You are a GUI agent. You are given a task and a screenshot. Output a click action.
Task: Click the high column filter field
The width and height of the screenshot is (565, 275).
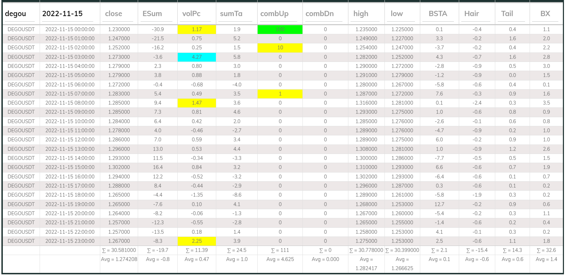pyautogui.click(x=366, y=14)
